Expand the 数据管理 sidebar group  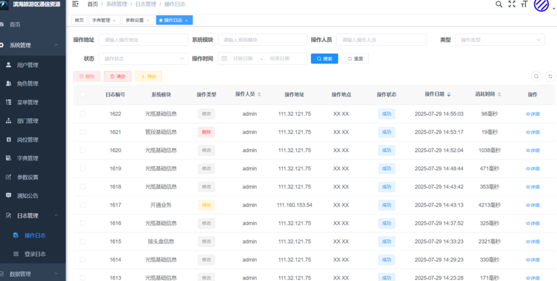32,273
